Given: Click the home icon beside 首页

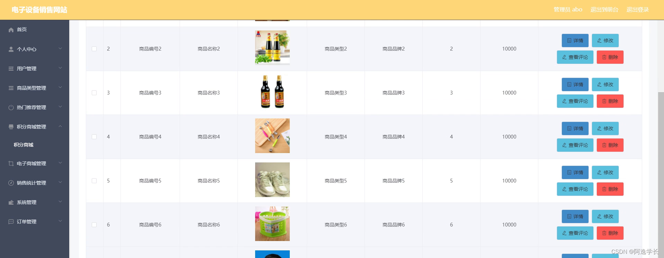Looking at the screenshot, I should pyautogui.click(x=11, y=30).
